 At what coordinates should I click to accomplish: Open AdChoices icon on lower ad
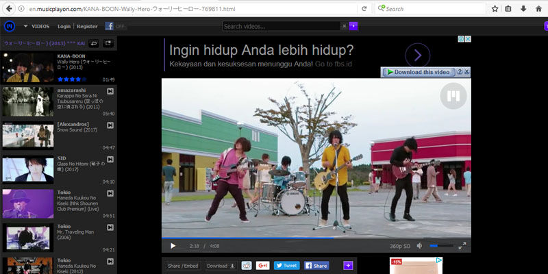(x=439, y=260)
